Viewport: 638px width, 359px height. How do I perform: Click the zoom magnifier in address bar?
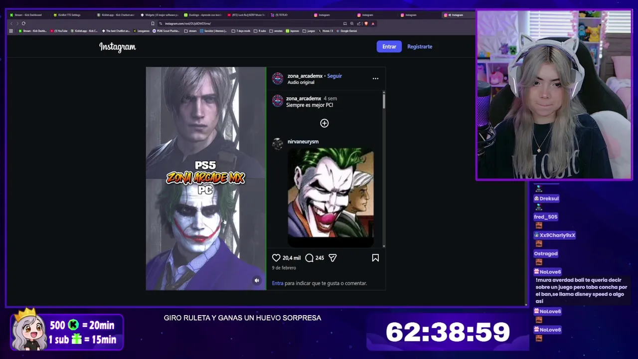pyautogui.click(x=352, y=23)
